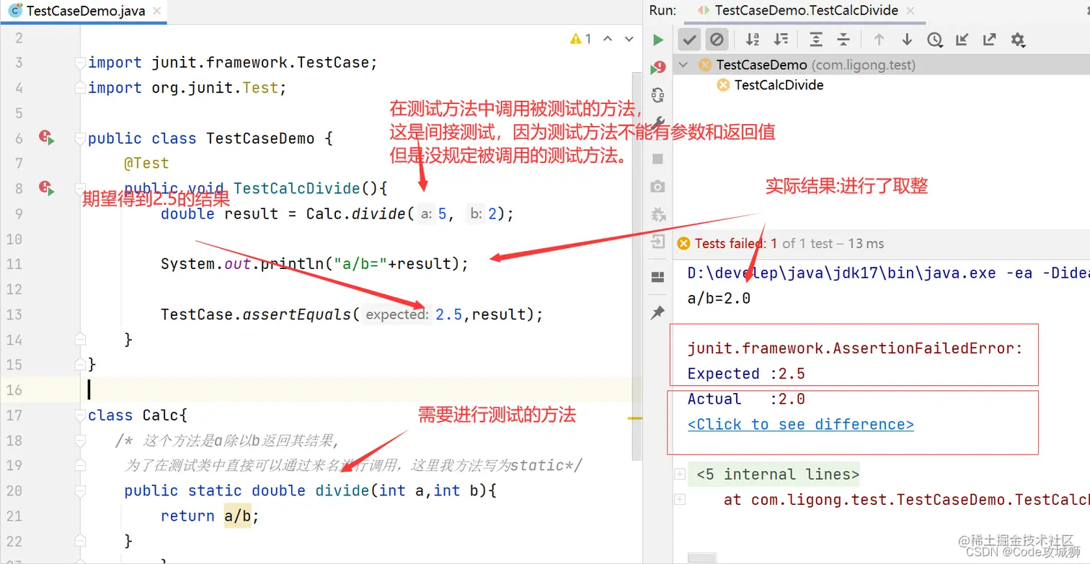This screenshot has width=1090, height=564.
Task: Restore layout icon in Run sidebar
Action: [x=657, y=277]
